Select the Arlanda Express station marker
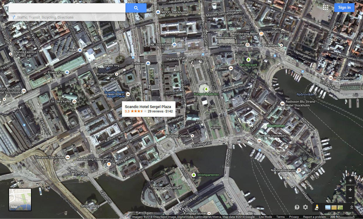 (x=10, y=54)
